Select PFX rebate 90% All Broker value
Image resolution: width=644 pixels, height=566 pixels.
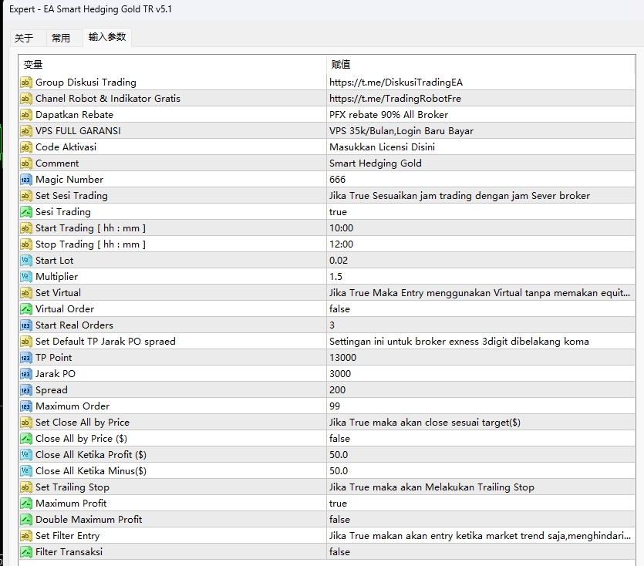(x=389, y=115)
